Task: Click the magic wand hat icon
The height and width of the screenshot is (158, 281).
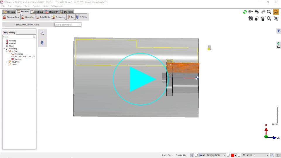Action: 263,18
